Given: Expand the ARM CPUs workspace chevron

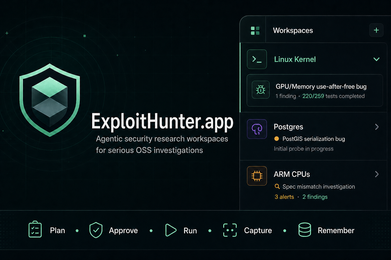Looking at the screenshot, I should click(x=377, y=174).
